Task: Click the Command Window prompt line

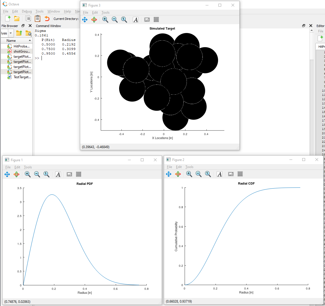Action: click(38, 58)
